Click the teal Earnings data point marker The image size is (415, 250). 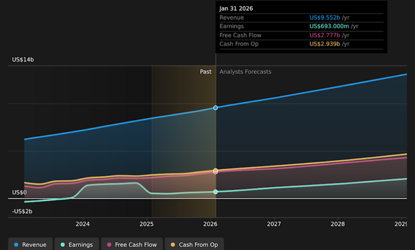tap(215, 191)
